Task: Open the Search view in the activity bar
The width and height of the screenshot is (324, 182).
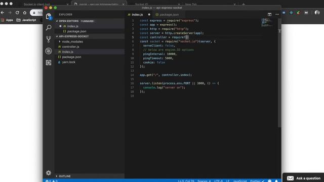Action: coord(49,28)
